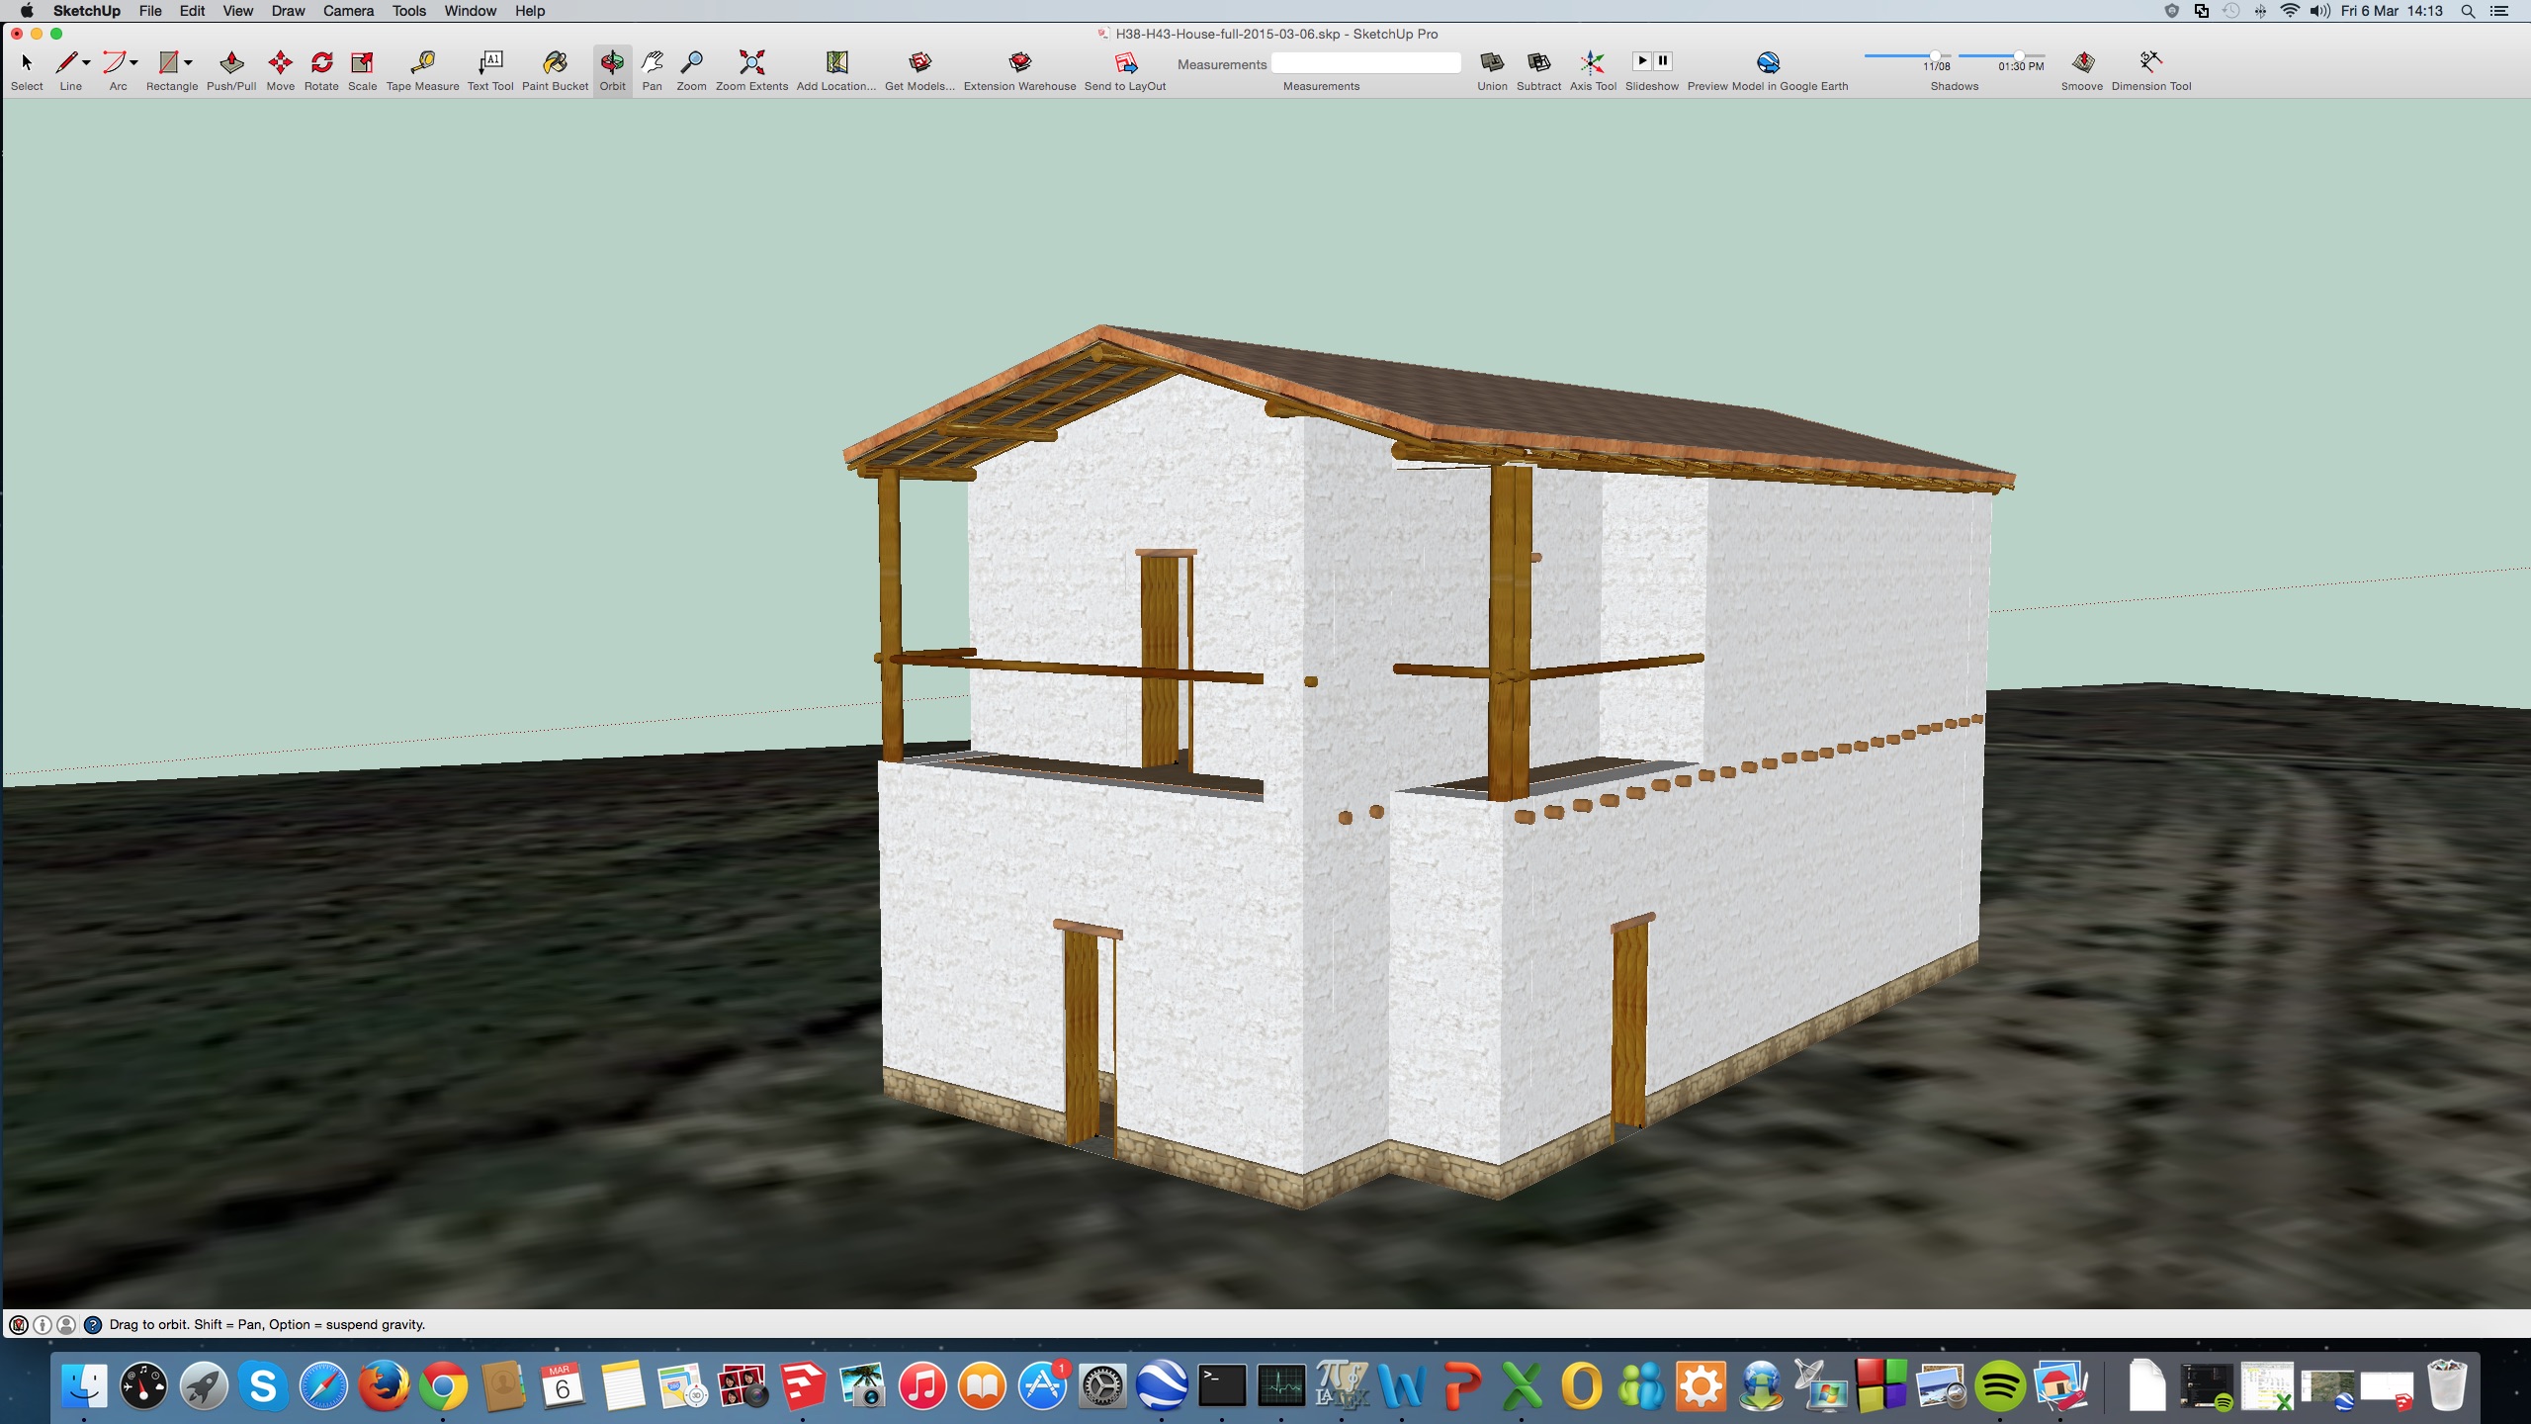Click the Rotate tool icon

click(x=321, y=63)
